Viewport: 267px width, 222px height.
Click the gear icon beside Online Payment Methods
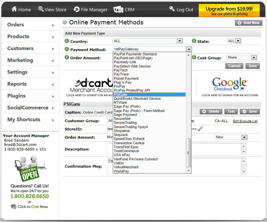[65, 22]
